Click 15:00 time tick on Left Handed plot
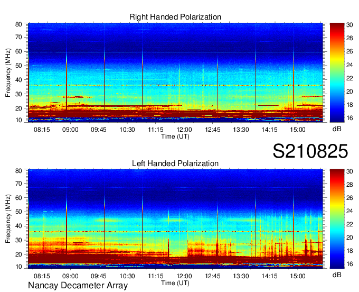This screenshot has height=292, width=359. click(x=298, y=276)
